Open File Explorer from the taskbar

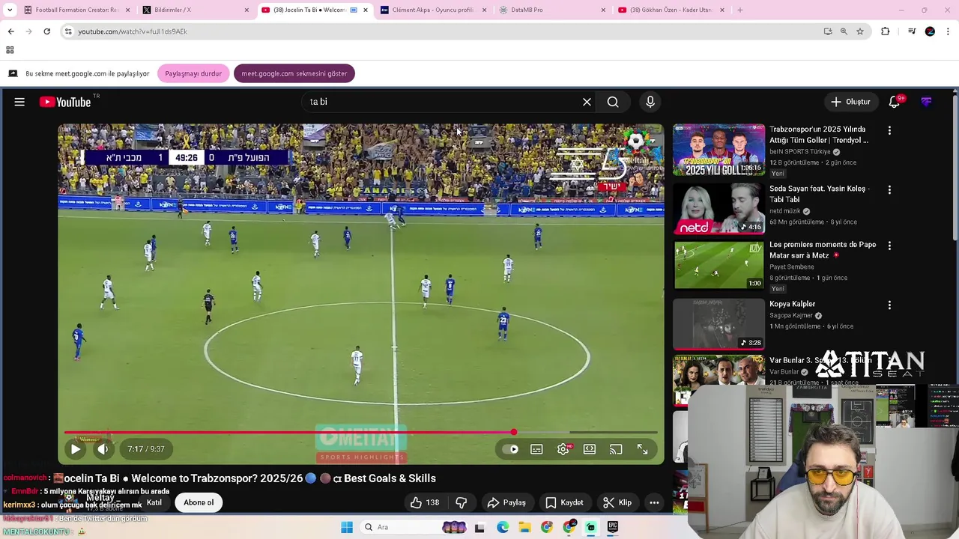524,527
